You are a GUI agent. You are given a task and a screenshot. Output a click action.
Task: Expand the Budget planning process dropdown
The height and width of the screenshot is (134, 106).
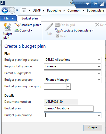click(x=99, y=60)
